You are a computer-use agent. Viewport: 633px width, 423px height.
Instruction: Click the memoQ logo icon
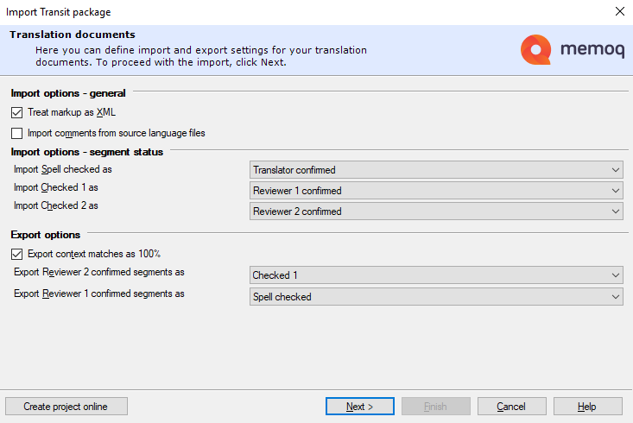coord(535,50)
